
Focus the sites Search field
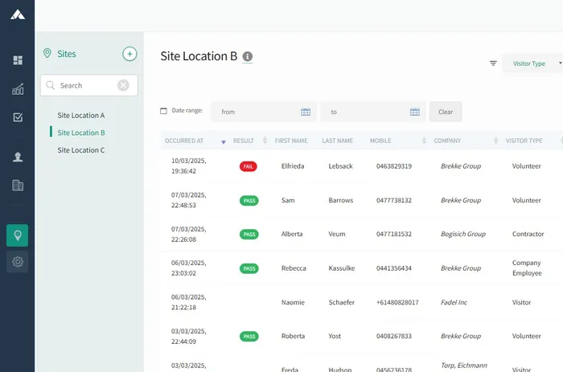84,85
